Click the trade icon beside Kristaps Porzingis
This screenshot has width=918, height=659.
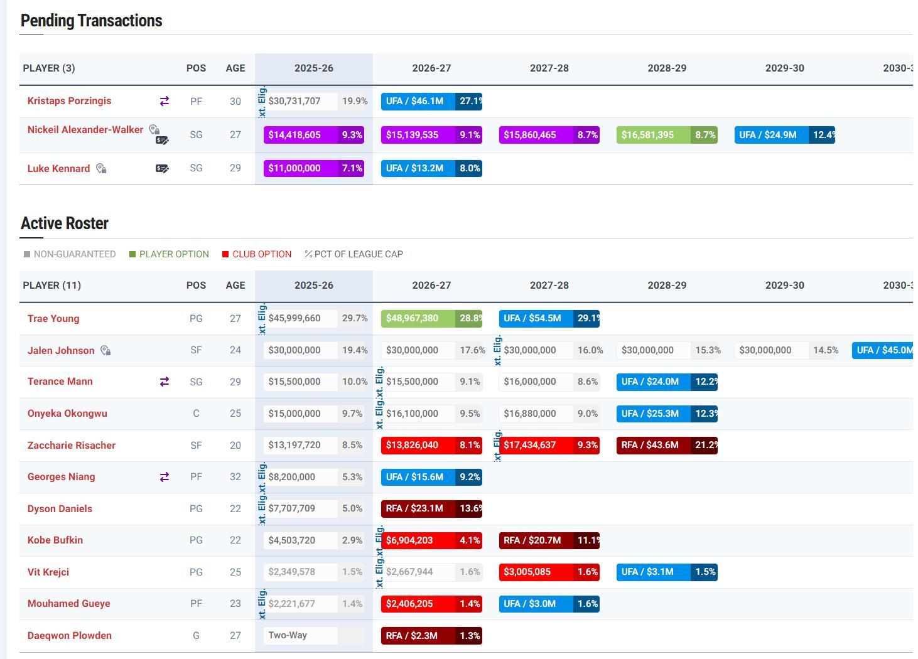(165, 101)
